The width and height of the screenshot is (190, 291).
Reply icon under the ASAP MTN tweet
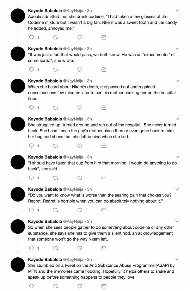click(32, 286)
